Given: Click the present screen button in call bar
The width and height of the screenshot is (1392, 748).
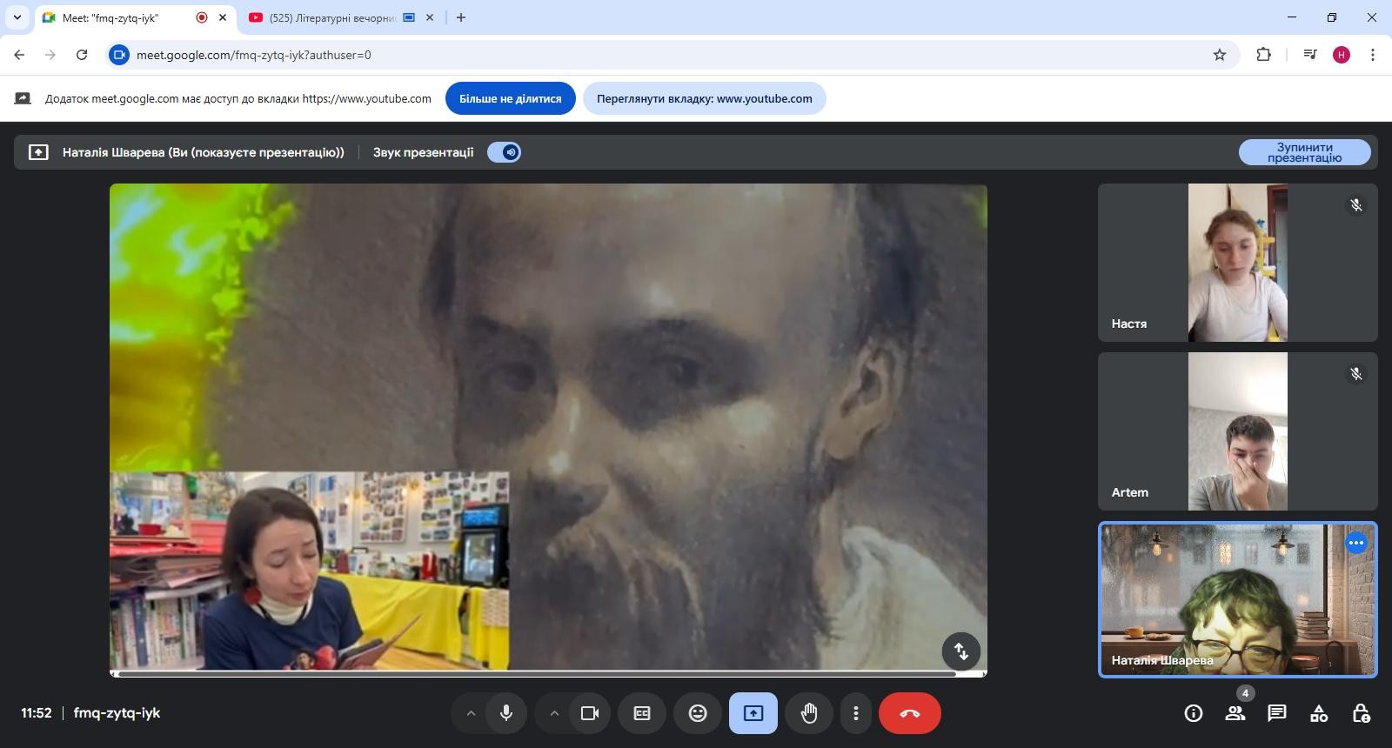Looking at the screenshot, I should [x=753, y=713].
